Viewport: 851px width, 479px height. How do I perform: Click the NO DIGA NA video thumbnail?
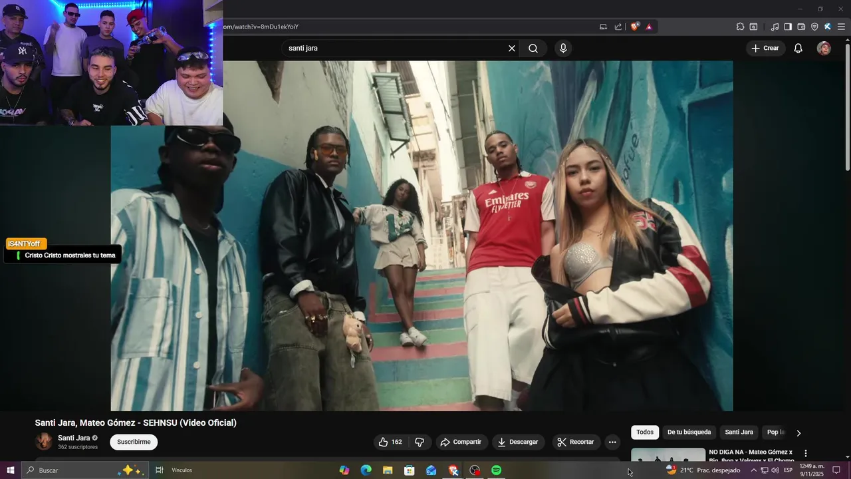[x=668, y=454]
